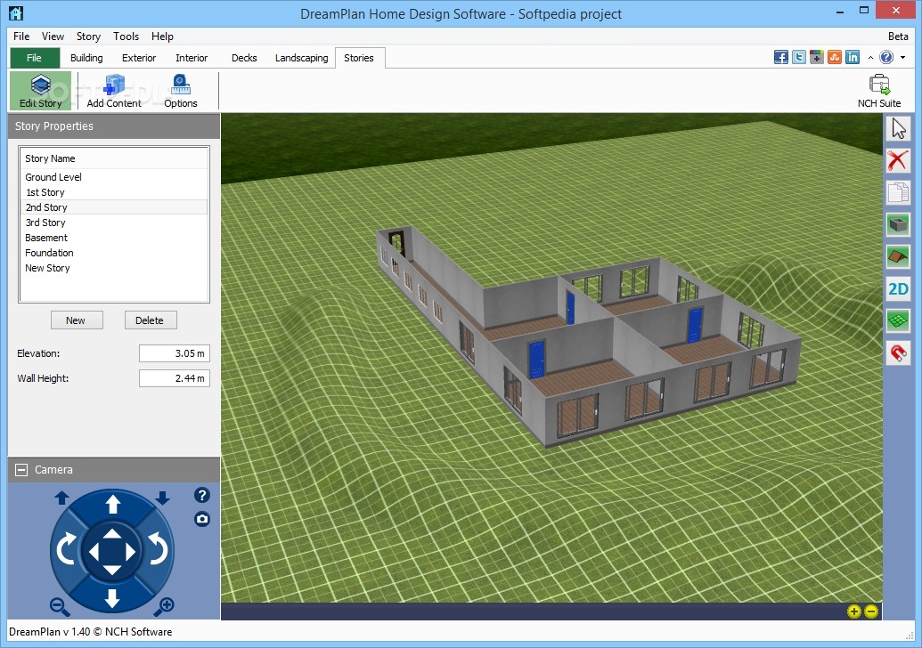Click the yellow plus zoom button
The height and width of the screenshot is (648, 922).
click(853, 612)
